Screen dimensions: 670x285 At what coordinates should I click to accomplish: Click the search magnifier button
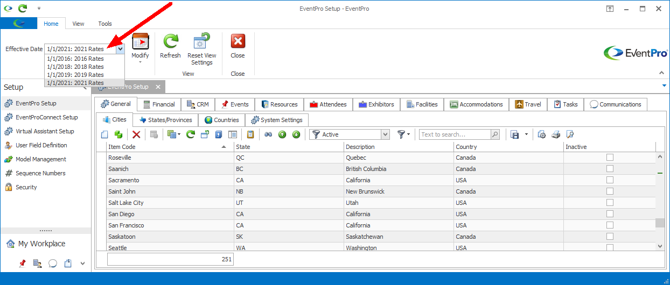(495, 134)
